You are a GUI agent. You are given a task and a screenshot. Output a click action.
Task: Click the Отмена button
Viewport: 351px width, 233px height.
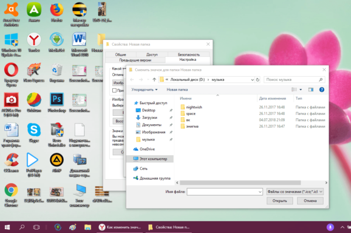pos(310,201)
